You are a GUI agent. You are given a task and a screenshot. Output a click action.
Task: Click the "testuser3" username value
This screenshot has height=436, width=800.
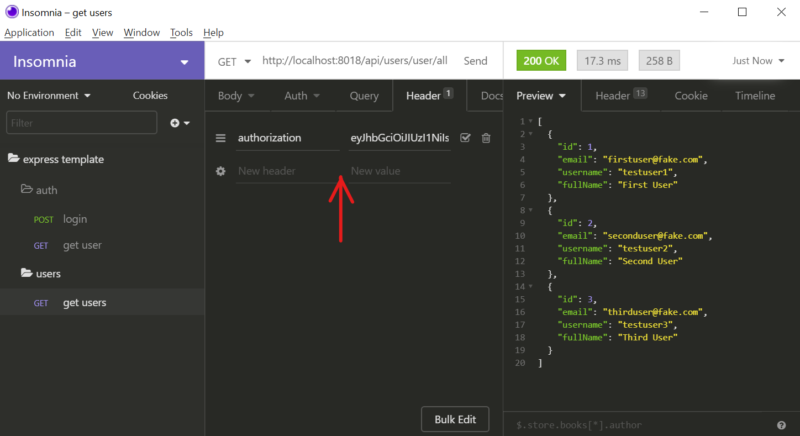pos(645,324)
